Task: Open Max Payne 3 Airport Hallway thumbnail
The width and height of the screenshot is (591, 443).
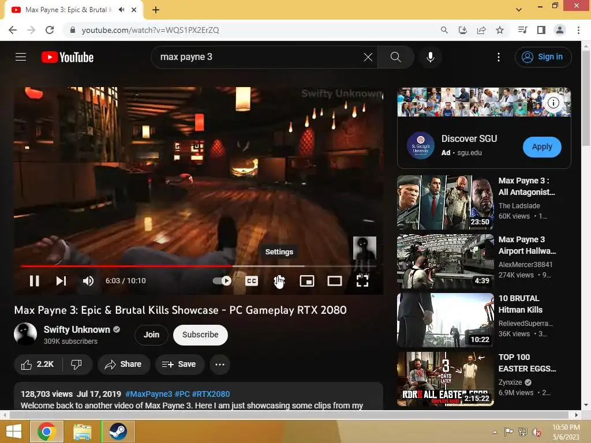Action: coord(445,261)
